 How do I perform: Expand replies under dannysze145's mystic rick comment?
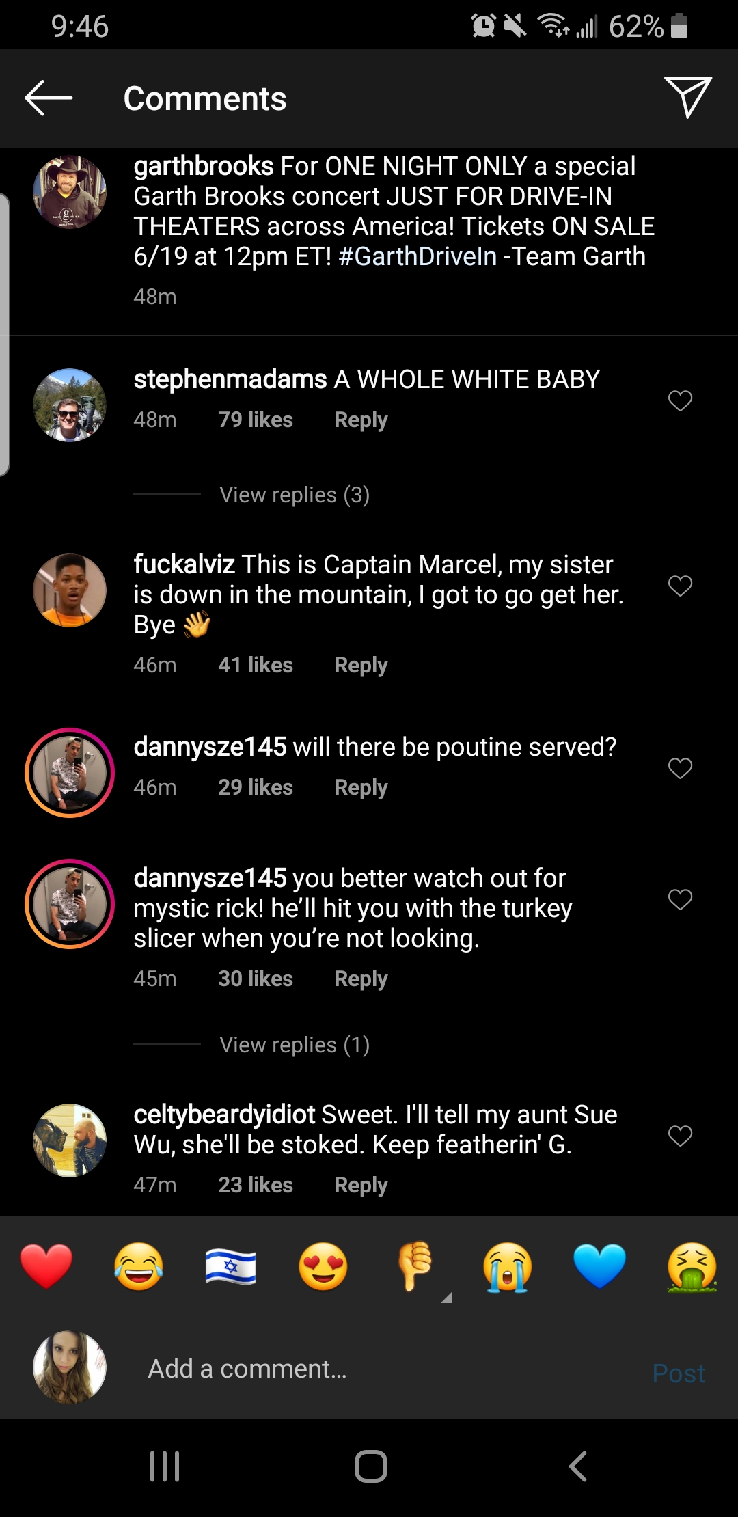tap(294, 1044)
